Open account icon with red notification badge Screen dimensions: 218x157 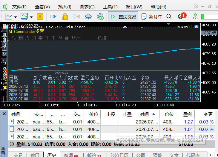pos(182,16)
